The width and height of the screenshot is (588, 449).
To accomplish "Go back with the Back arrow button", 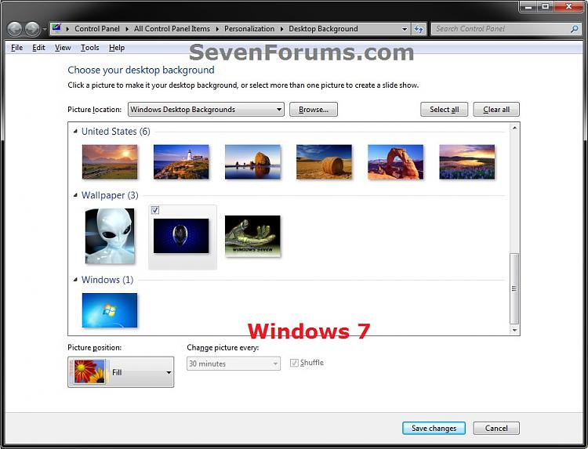I will tap(15, 29).
